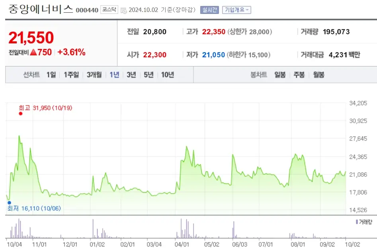Screen dimensions: 377x252
Task: Click the blue 최저 price marker dot
Action: 9,203
